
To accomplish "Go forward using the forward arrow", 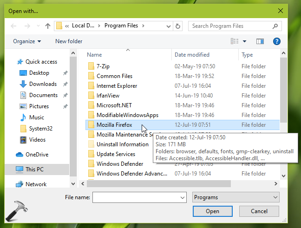I will 27,26.
